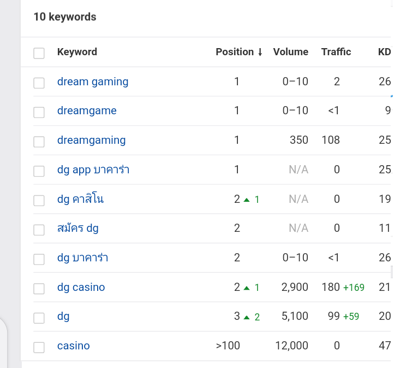Viewport: 394px width, 368px height.
Task: Sort table by Traffic column
Action: [x=336, y=52]
